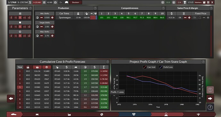
Task: Click the Sportwagon trim name
Action: point(65,18)
